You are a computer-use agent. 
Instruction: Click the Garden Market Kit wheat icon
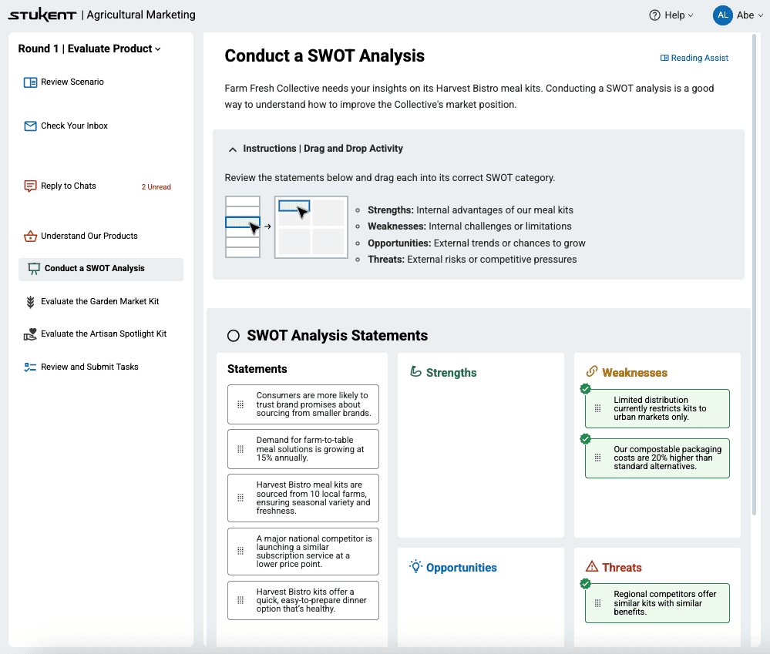pyautogui.click(x=31, y=302)
